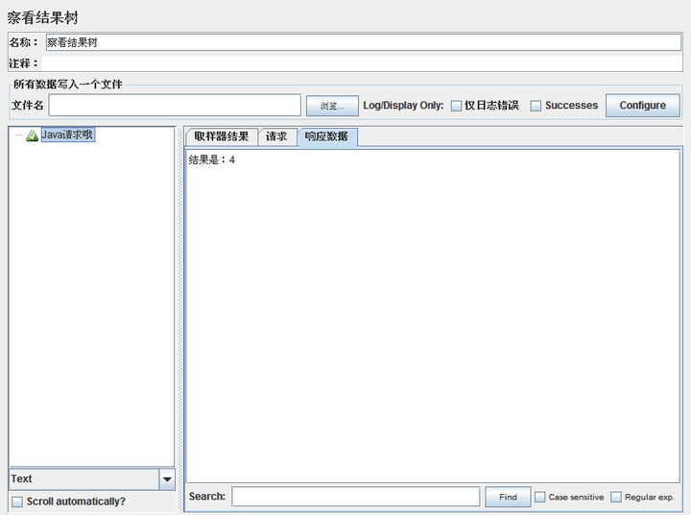Click the green success icon beside Java请求哦
691x515 pixels.
[32, 135]
